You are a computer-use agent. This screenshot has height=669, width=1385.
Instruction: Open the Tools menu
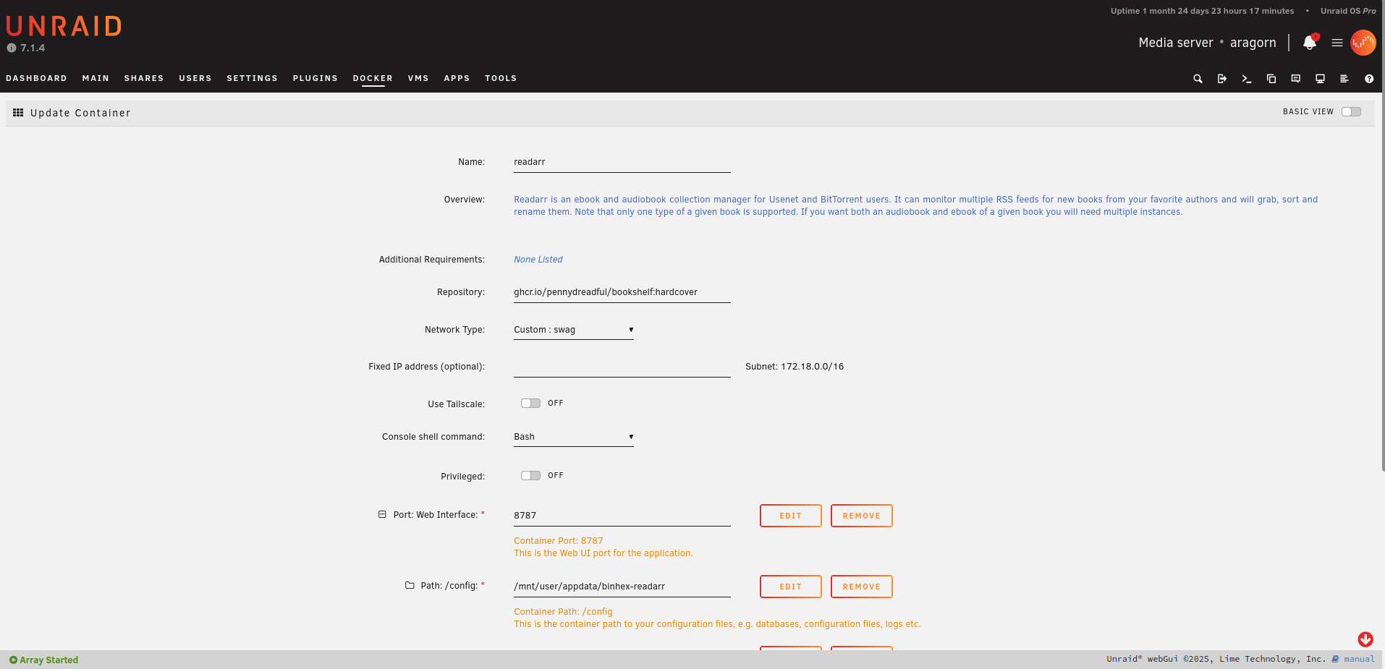coord(501,78)
